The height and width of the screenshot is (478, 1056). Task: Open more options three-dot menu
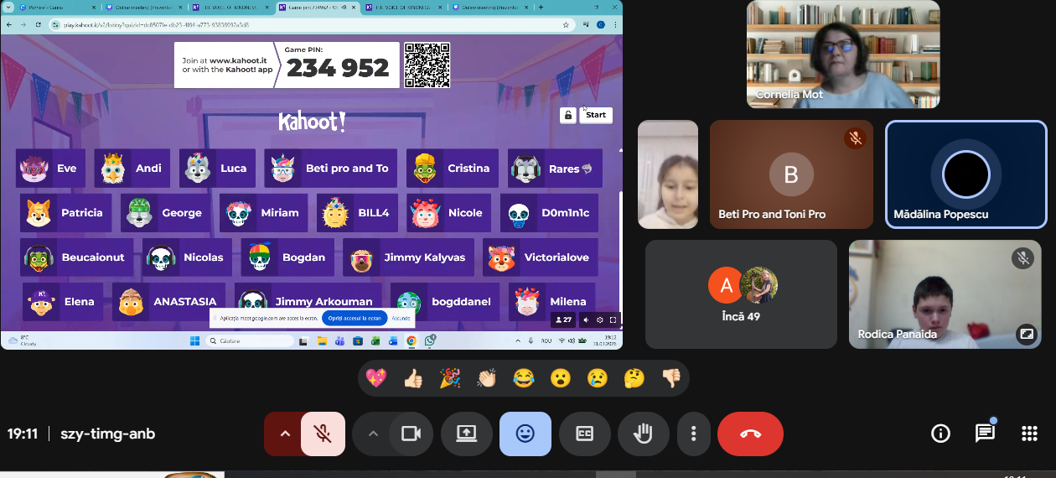coord(693,434)
